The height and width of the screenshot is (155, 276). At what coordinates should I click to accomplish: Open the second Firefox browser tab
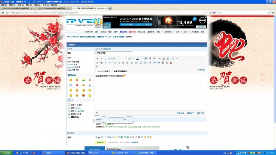(x=54, y=8)
